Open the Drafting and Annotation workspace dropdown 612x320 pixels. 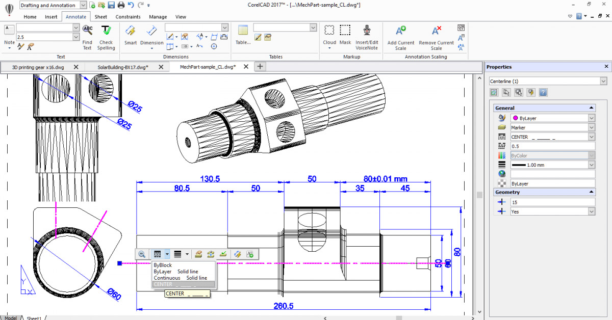tap(84, 5)
